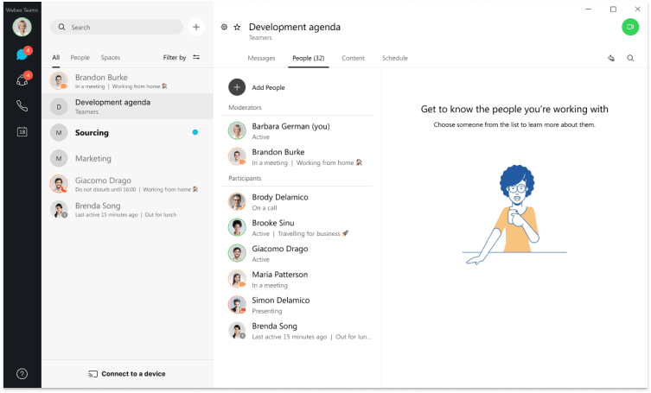Open Messaging chat bubble icon
Viewport: 651px width, 393px height.
[x=22, y=54]
